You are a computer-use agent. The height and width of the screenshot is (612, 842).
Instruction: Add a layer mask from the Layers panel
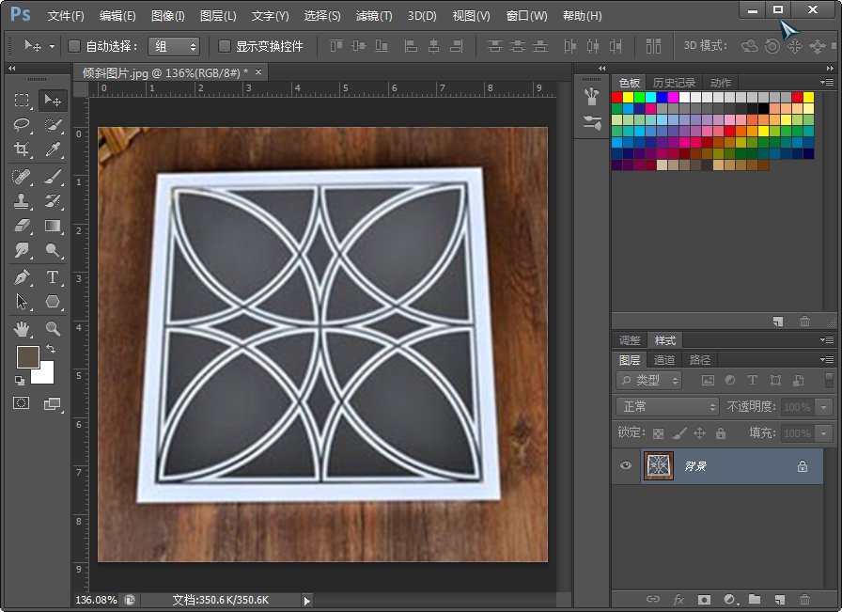[x=704, y=599]
